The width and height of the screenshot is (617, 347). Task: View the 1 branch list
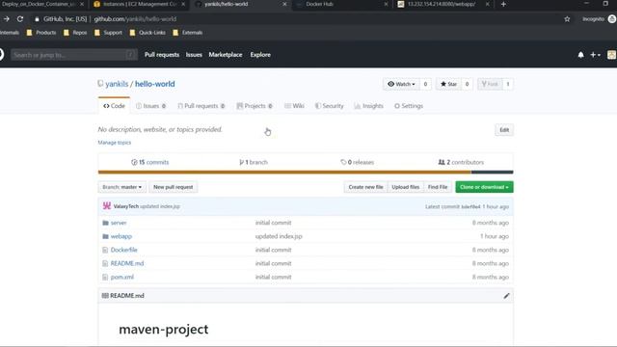pyautogui.click(x=254, y=162)
